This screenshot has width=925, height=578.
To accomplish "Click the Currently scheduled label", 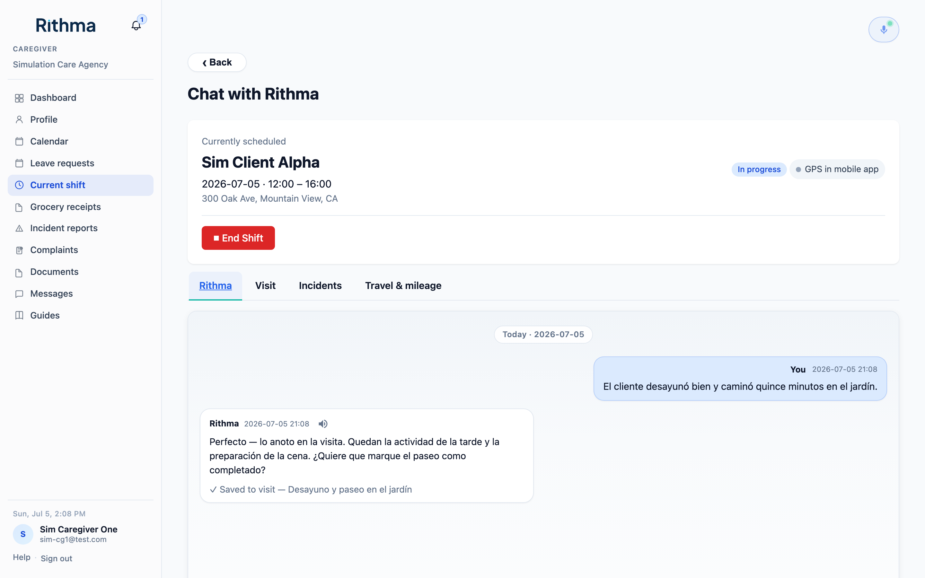I will click(x=244, y=141).
